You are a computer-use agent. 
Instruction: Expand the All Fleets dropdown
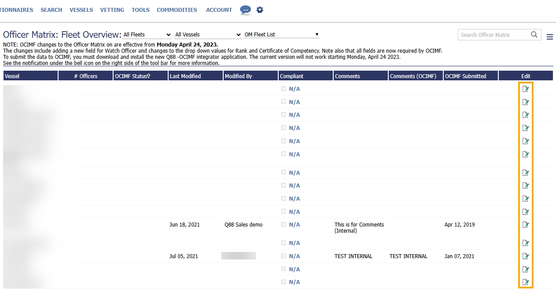tap(147, 35)
